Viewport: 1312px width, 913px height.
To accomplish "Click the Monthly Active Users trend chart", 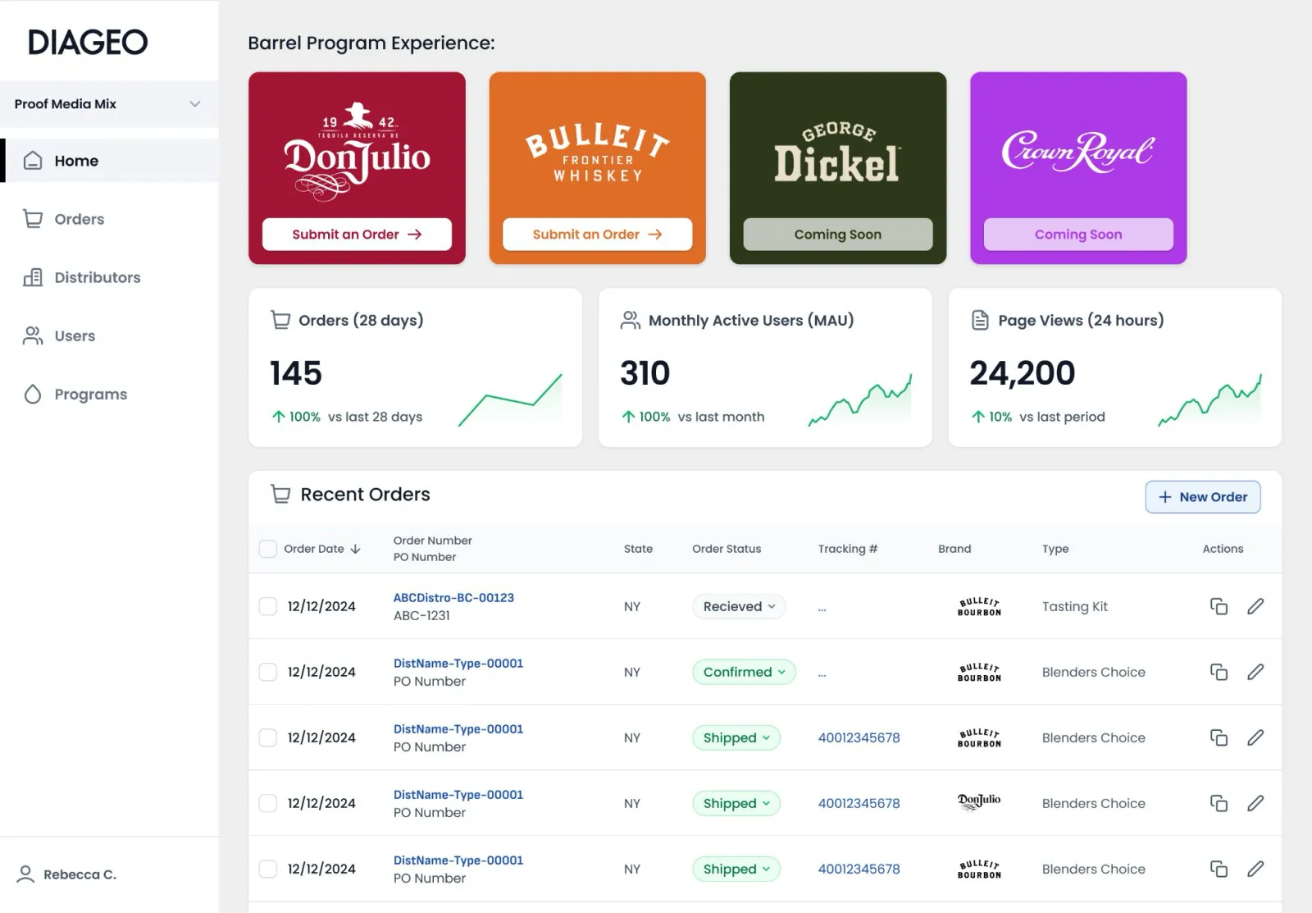I will point(859,400).
